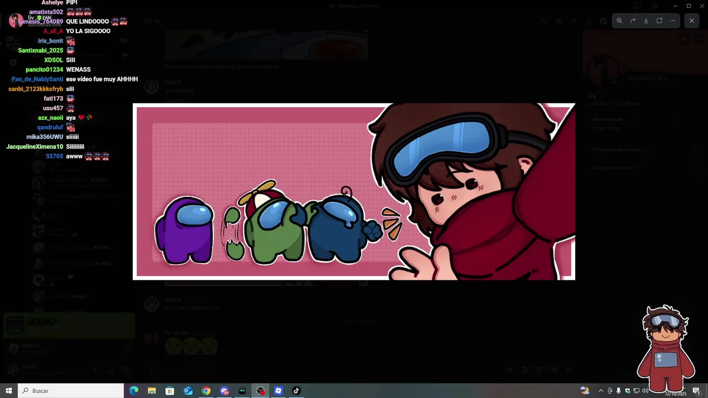This screenshot has width=708, height=398.
Task: Click chat message YO LA SIGOOOO
Action: [88, 31]
